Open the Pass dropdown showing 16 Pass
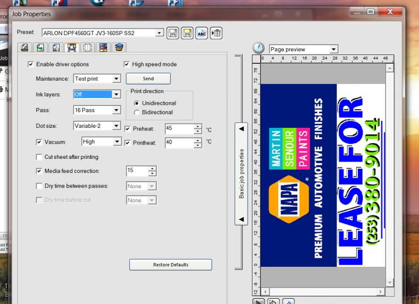This screenshot has width=419, height=304. (116, 110)
